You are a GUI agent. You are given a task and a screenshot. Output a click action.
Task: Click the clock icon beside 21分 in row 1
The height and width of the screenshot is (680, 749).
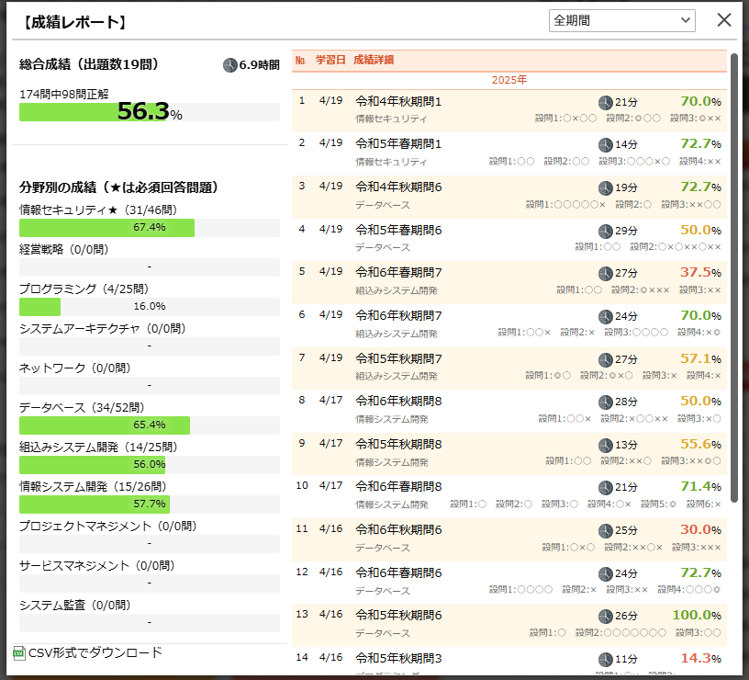pyautogui.click(x=605, y=102)
